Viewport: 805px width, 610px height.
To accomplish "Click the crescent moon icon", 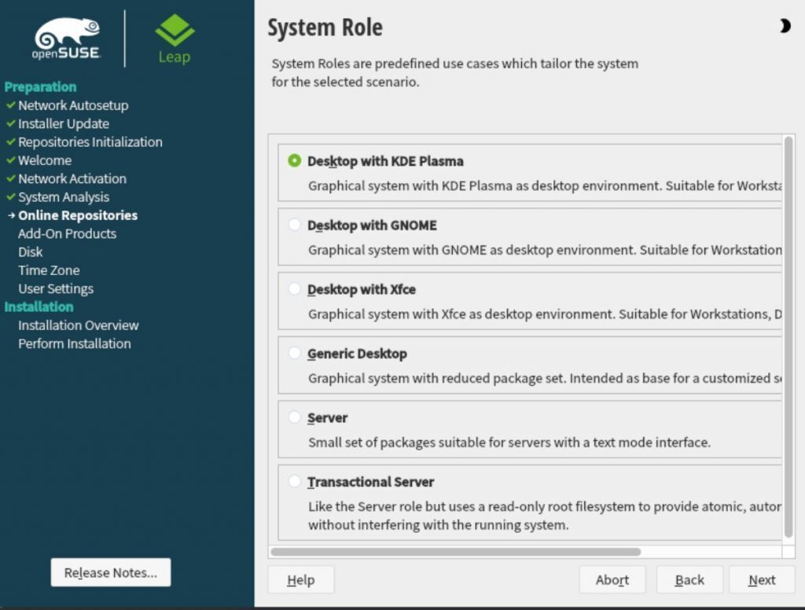I will coord(785,26).
